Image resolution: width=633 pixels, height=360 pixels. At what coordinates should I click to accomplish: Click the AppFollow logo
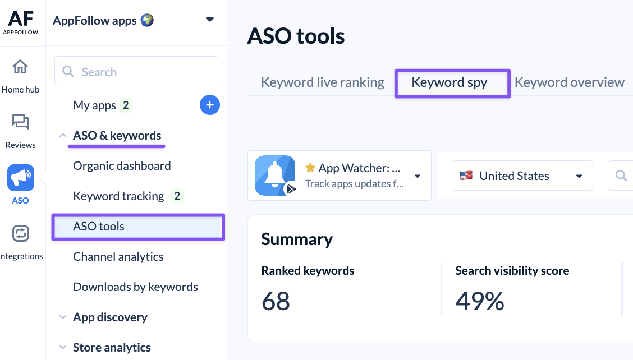pyautogui.click(x=21, y=22)
